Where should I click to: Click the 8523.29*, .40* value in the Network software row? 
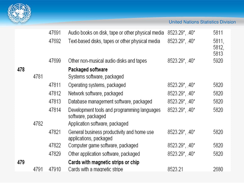(181, 93)
